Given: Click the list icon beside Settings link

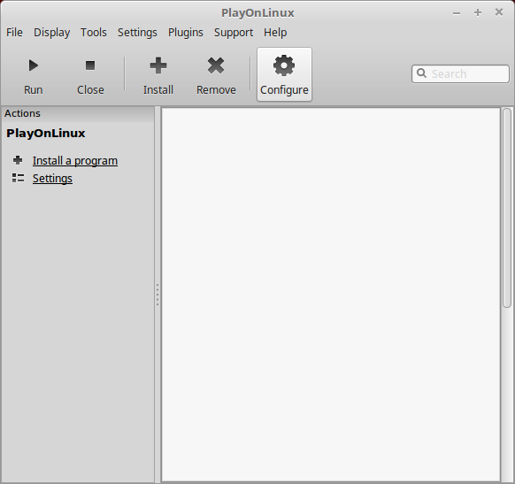Looking at the screenshot, I should [x=18, y=178].
